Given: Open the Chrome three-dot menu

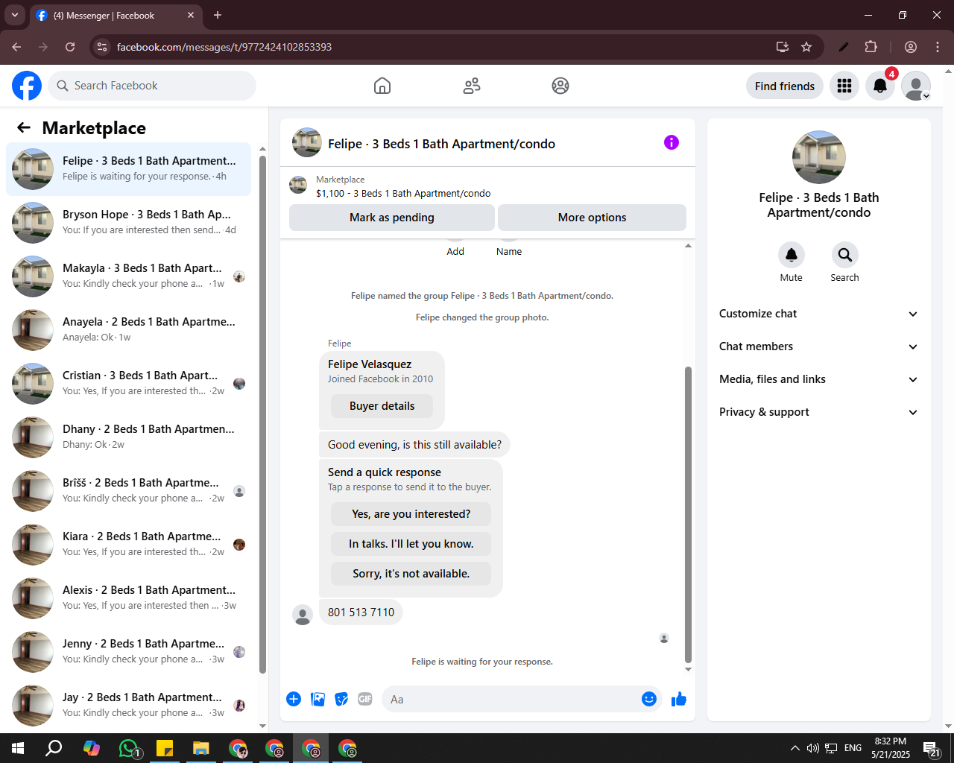Looking at the screenshot, I should 938,47.
